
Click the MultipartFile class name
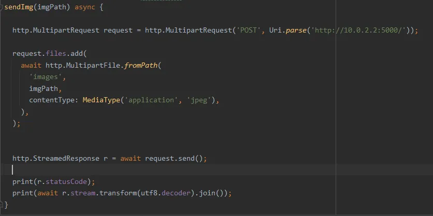[93, 65]
